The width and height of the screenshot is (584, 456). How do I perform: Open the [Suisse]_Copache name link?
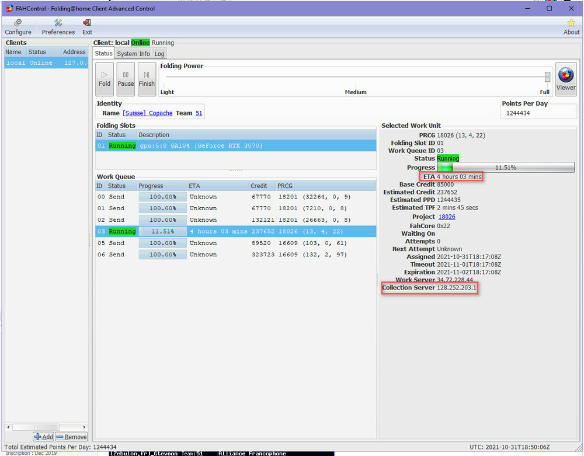(x=148, y=113)
